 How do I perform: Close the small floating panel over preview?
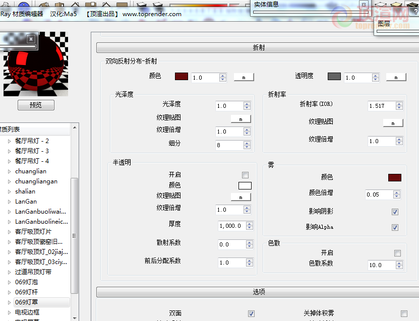pyautogui.click(x=31, y=39)
